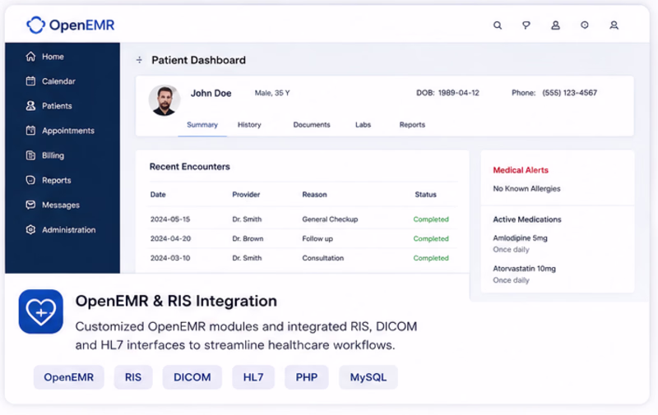Click Medical Alerts heading
The width and height of the screenshot is (658, 415).
[521, 170]
